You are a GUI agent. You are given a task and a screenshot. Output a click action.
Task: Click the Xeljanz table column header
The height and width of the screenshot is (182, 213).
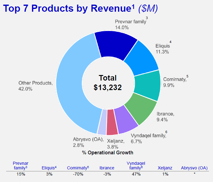coord(165,168)
